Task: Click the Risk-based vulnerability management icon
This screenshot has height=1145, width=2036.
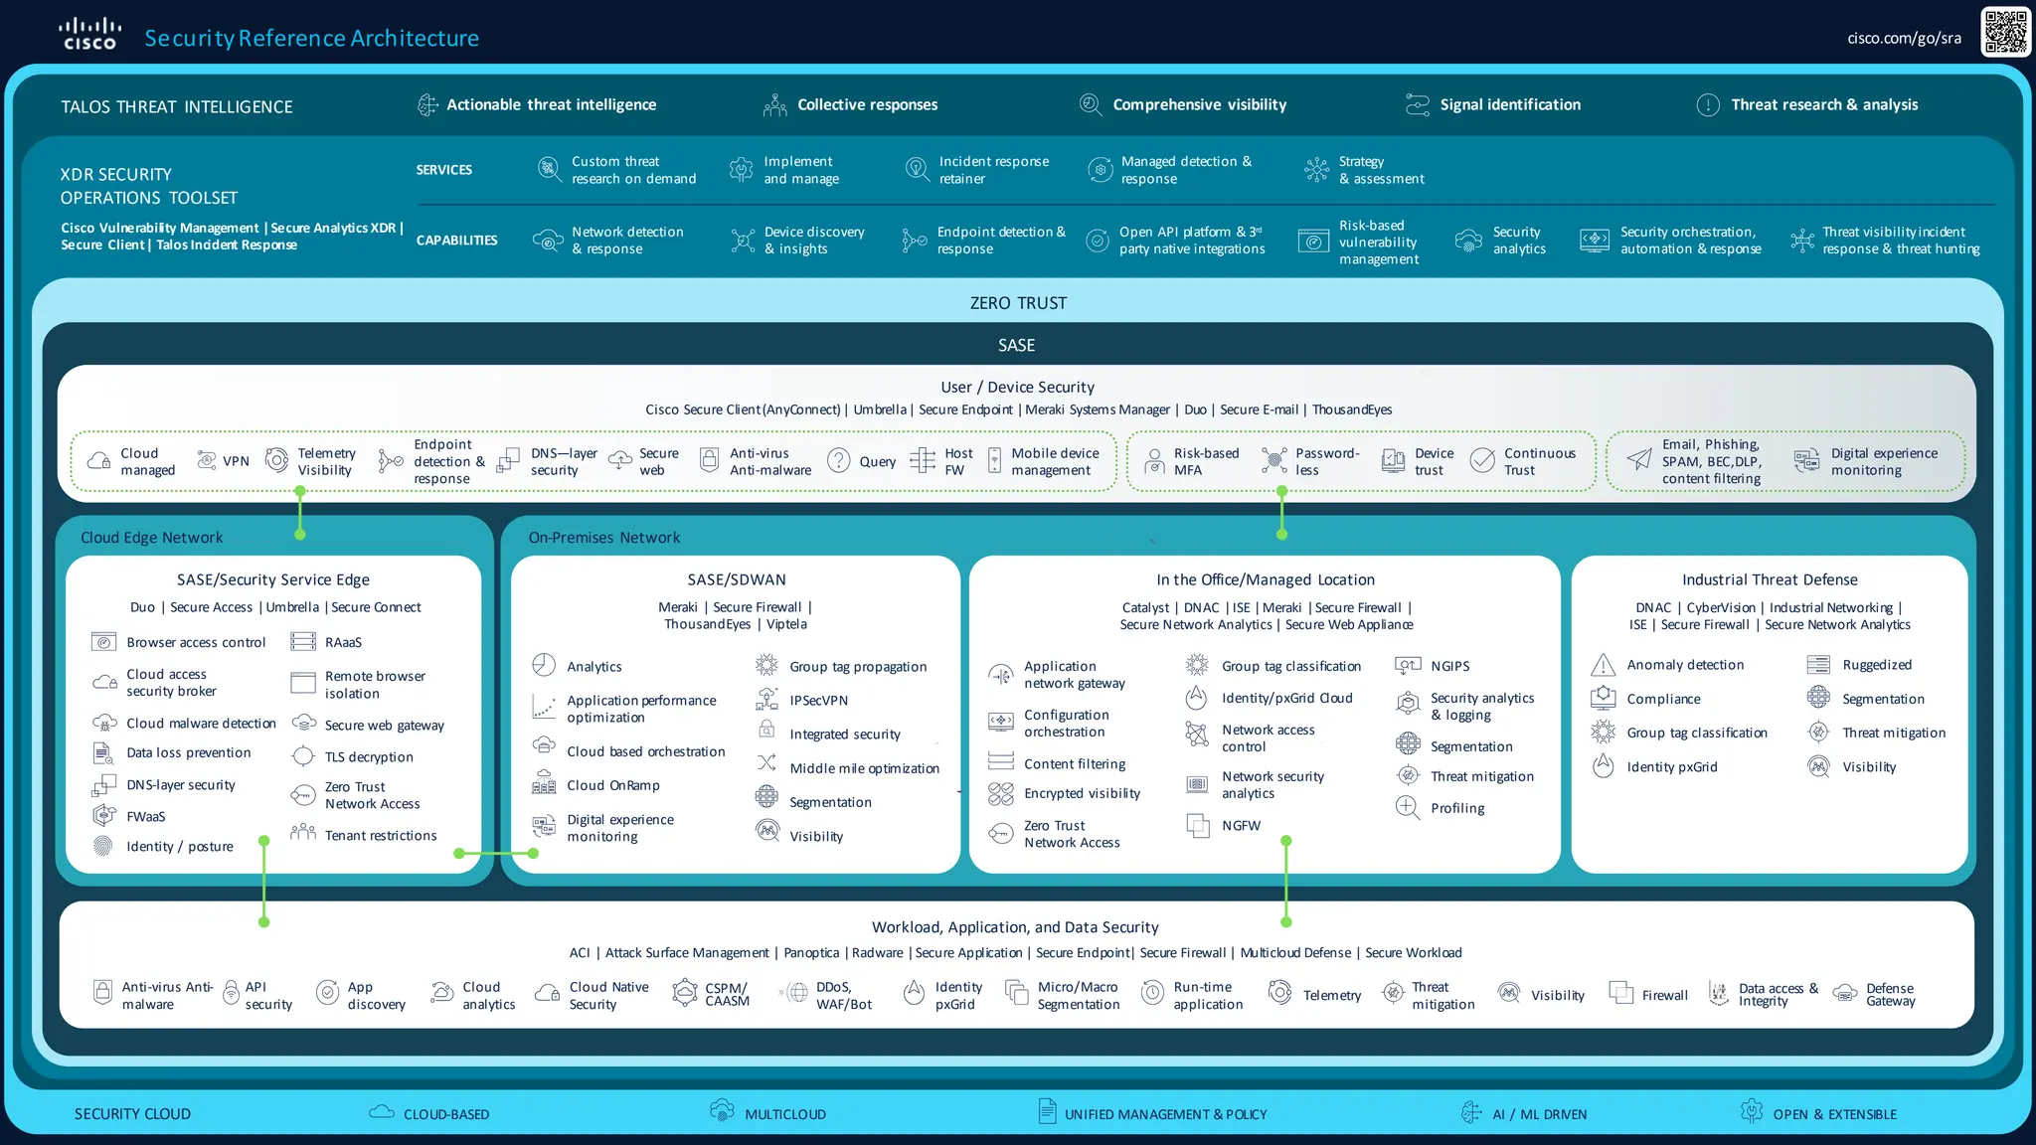Action: (1313, 242)
